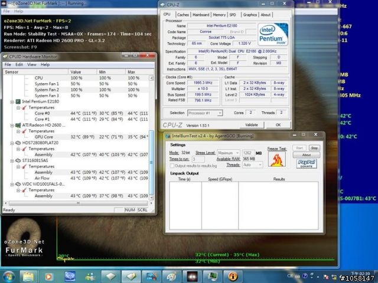Click HWMonitor's vertical scroll down arrow
This screenshot has height=283, width=378.
pos(151,198)
